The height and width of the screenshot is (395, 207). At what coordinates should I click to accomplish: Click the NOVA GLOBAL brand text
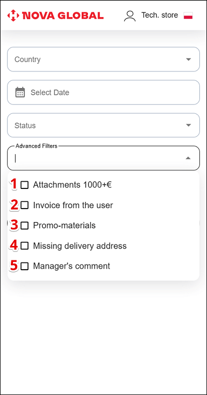63,16
